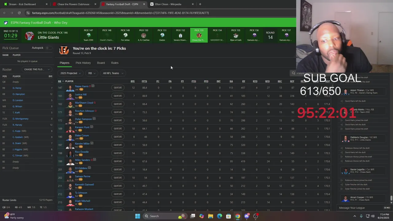Open Microsoft Store from the taskbar
The height and width of the screenshot is (221, 393).
228,216
